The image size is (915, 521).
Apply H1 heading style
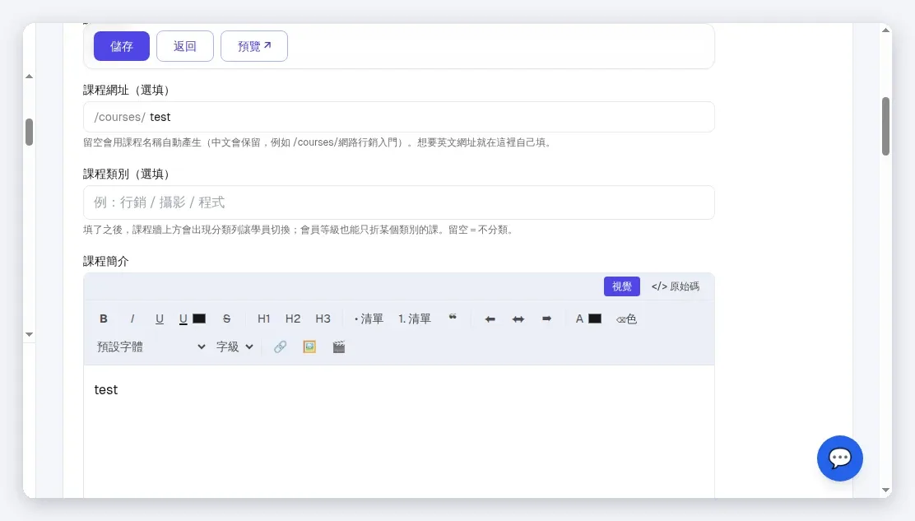click(x=264, y=319)
